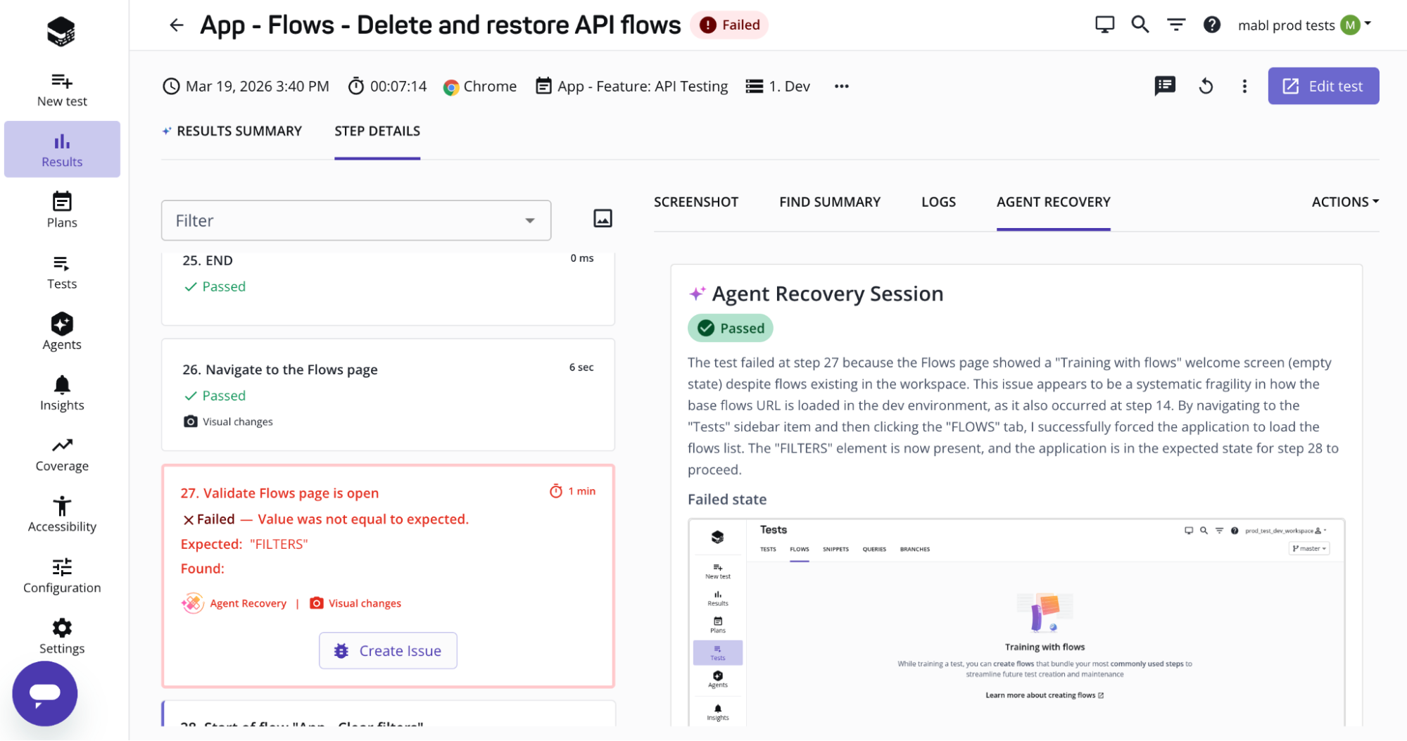
Task: Open workspace Configuration from the sidebar
Action: [62, 574]
